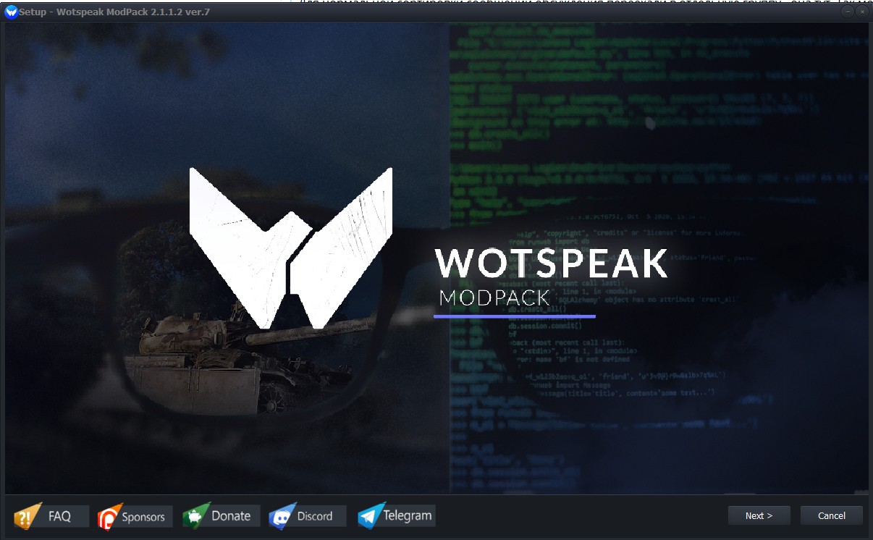
Task: Cancel the ModPack installation
Action: pyautogui.click(x=831, y=515)
